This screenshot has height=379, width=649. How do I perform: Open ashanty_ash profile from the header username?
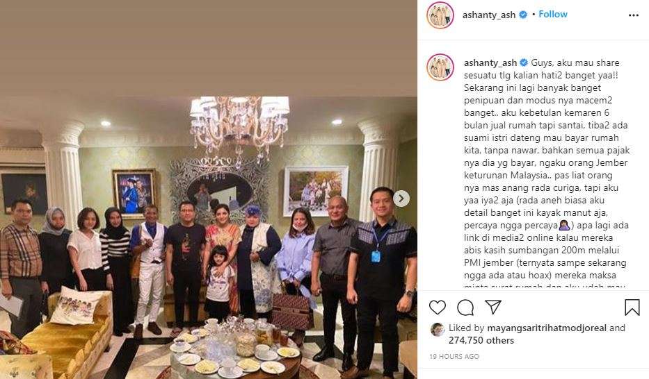[x=489, y=15]
